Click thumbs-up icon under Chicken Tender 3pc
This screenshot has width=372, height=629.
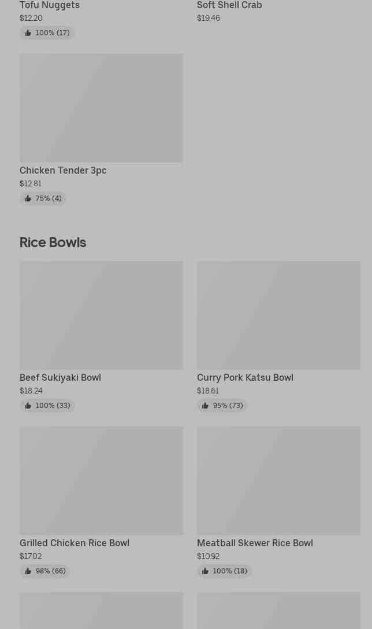click(x=28, y=198)
